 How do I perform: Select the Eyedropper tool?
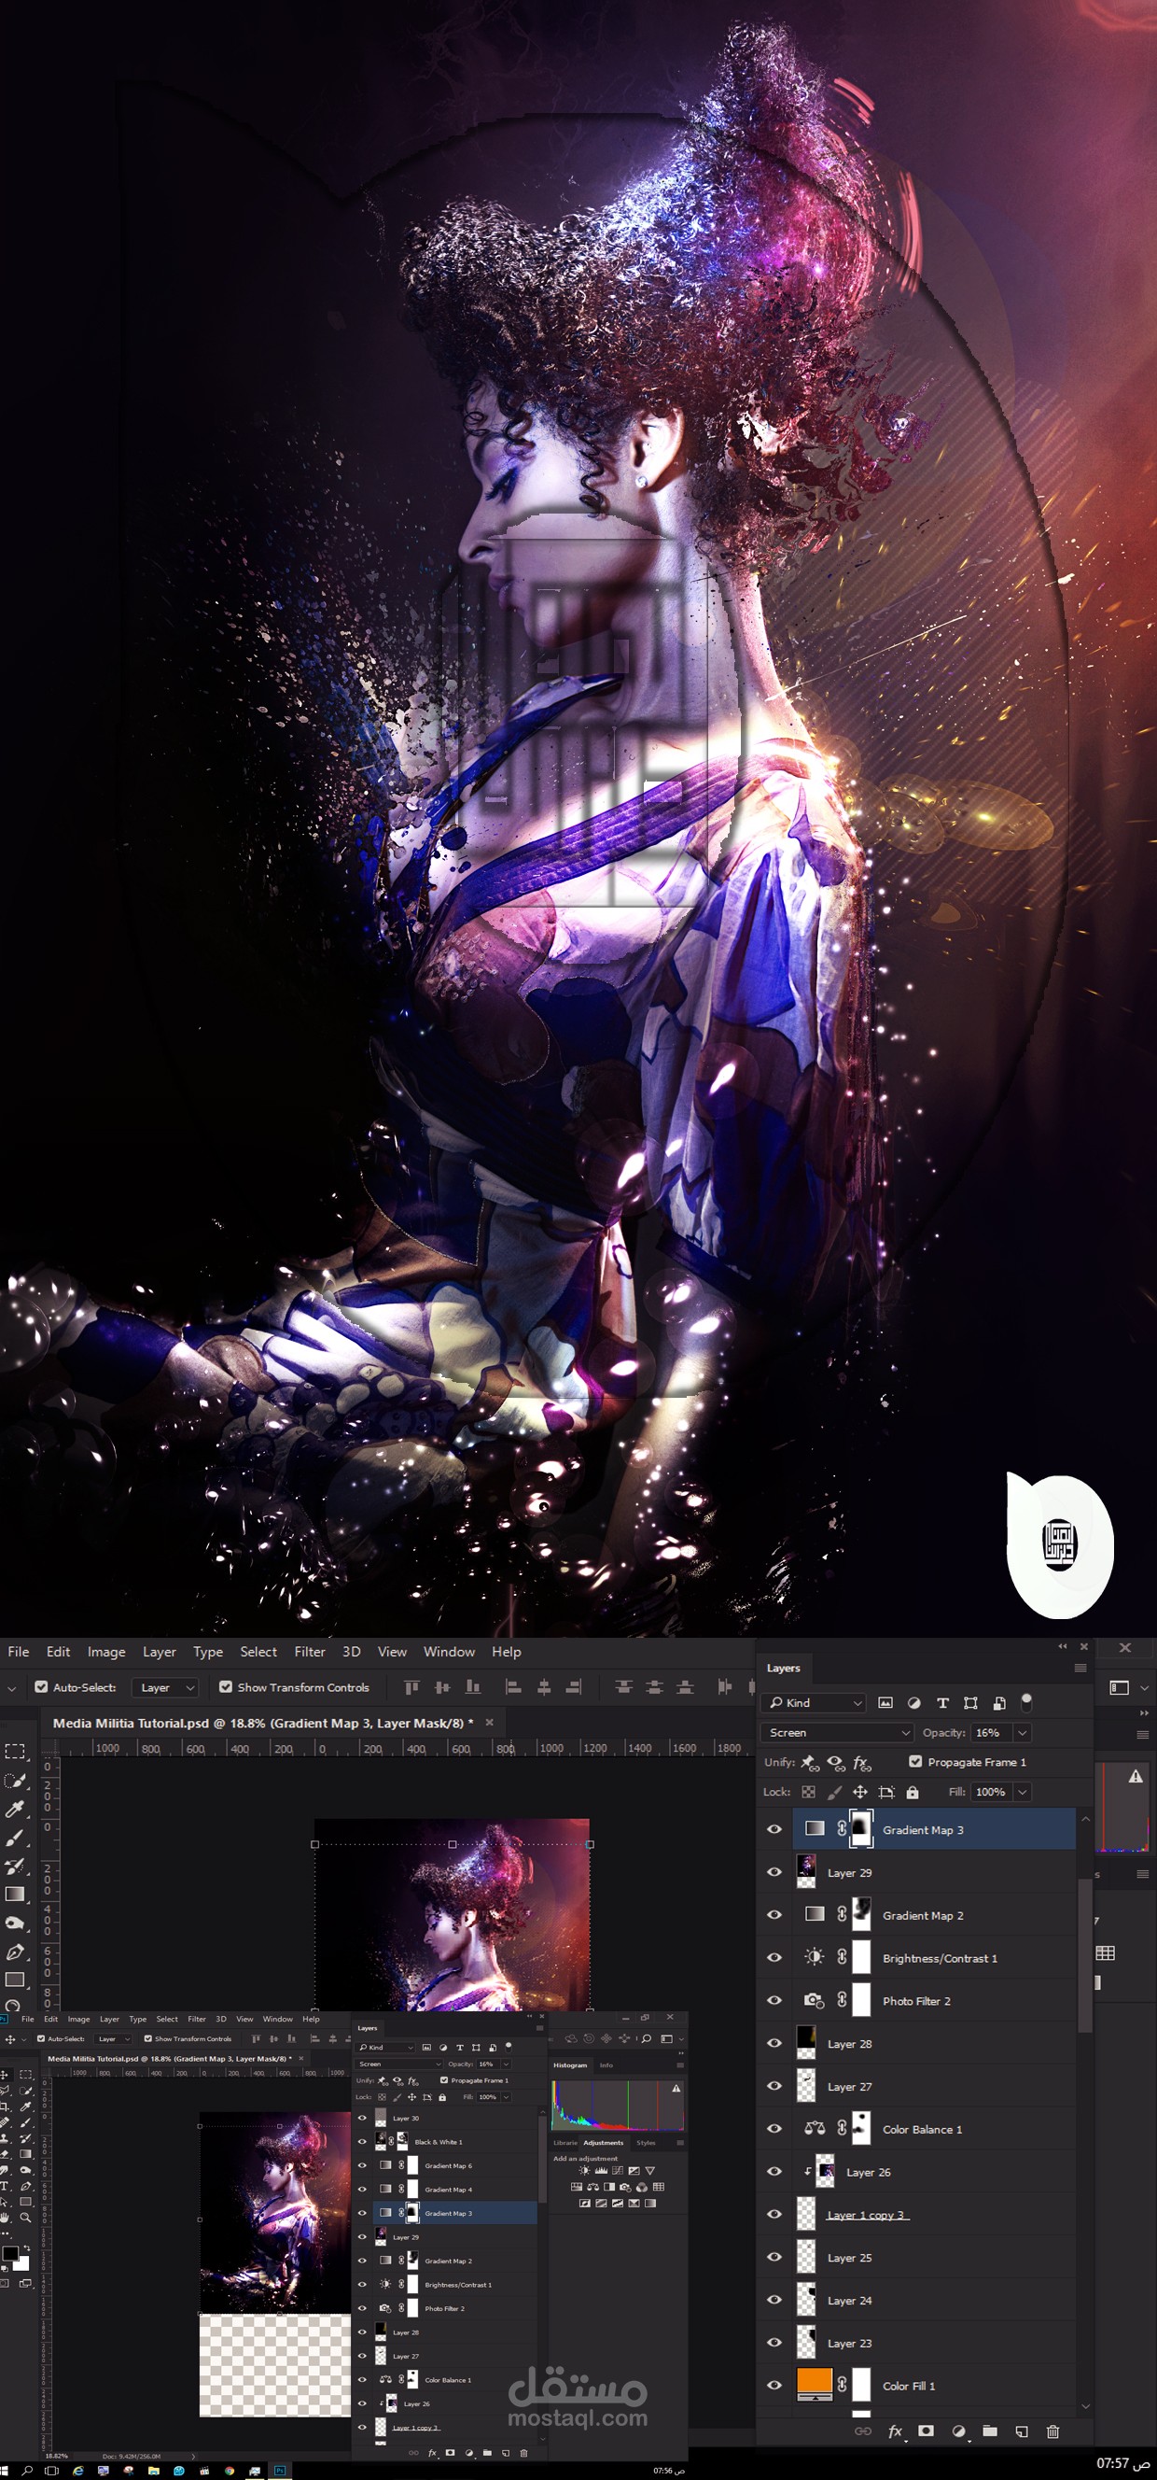click(14, 1809)
